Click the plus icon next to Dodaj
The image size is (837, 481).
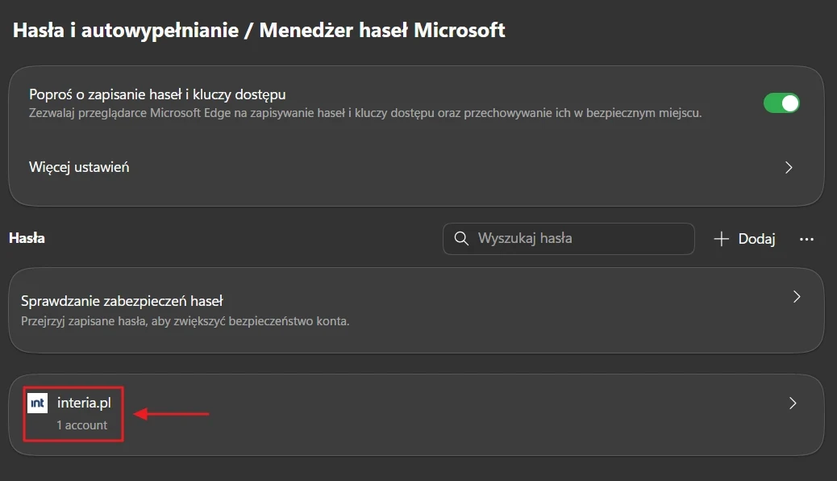point(721,239)
